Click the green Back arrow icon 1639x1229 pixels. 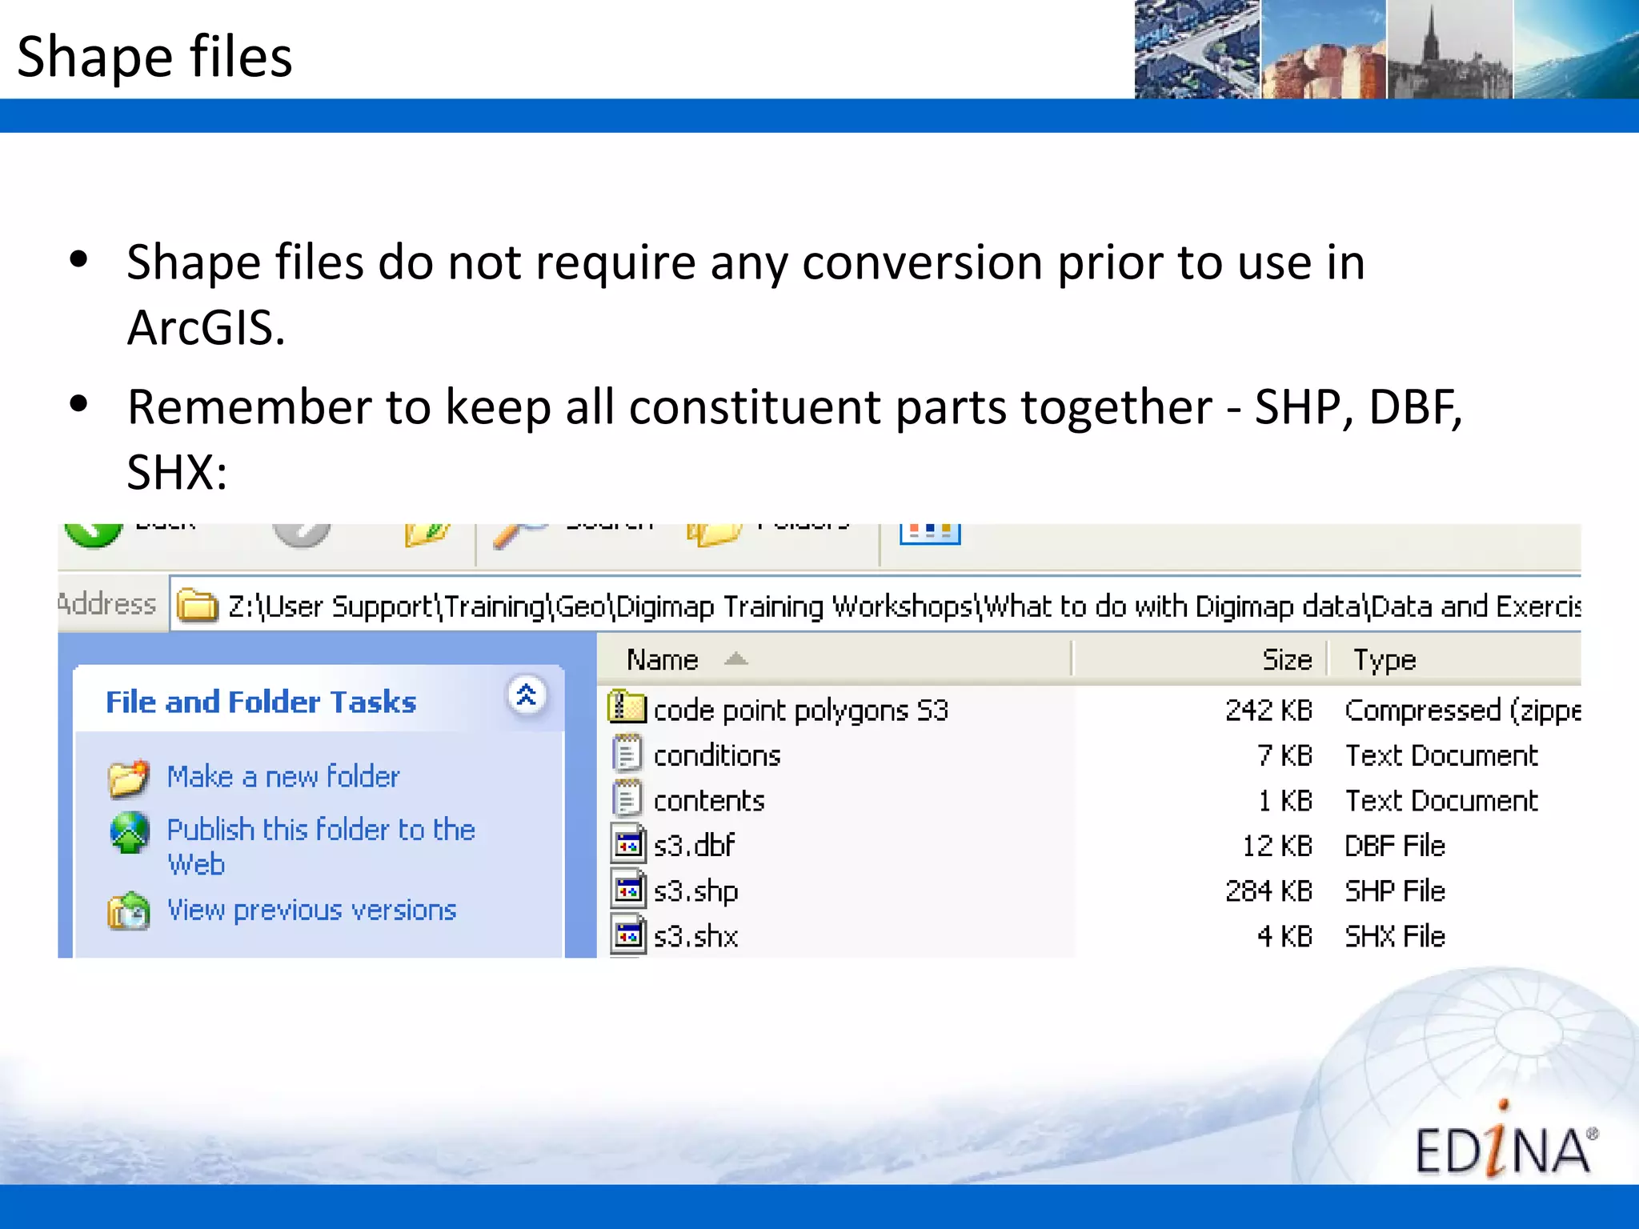tap(94, 534)
